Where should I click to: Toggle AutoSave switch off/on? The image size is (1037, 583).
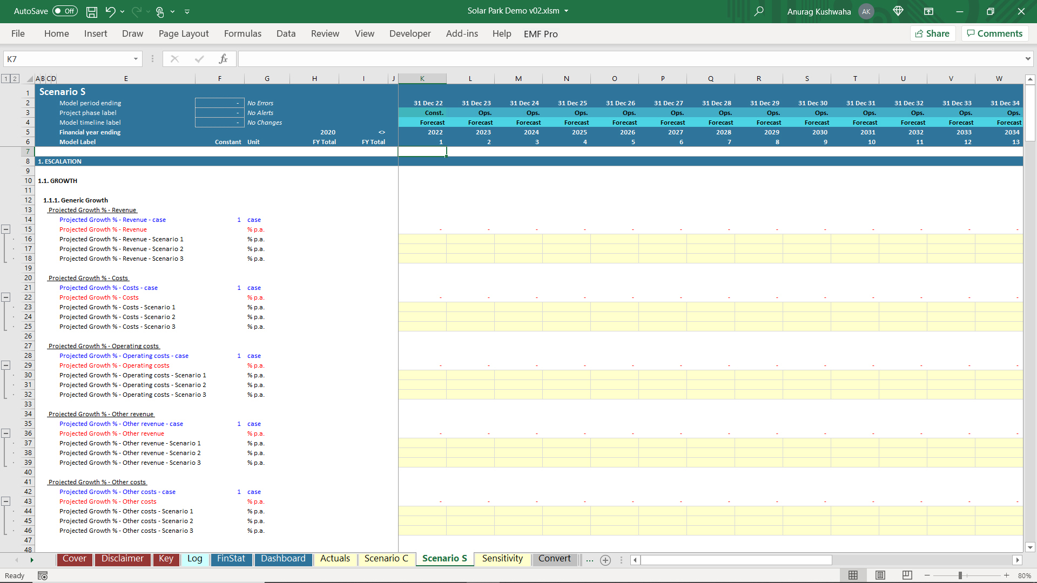[65, 11]
